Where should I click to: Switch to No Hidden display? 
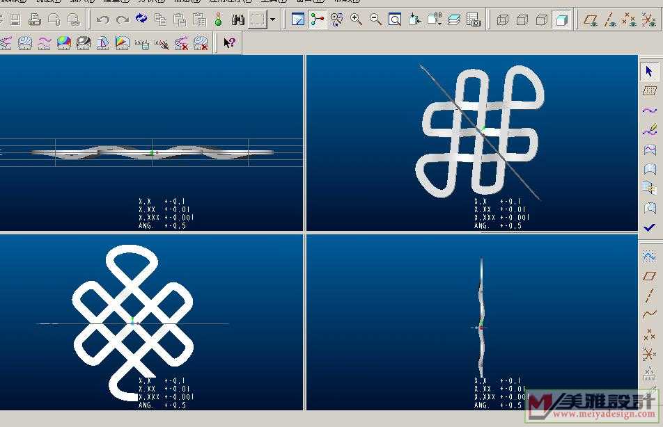click(542, 19)
